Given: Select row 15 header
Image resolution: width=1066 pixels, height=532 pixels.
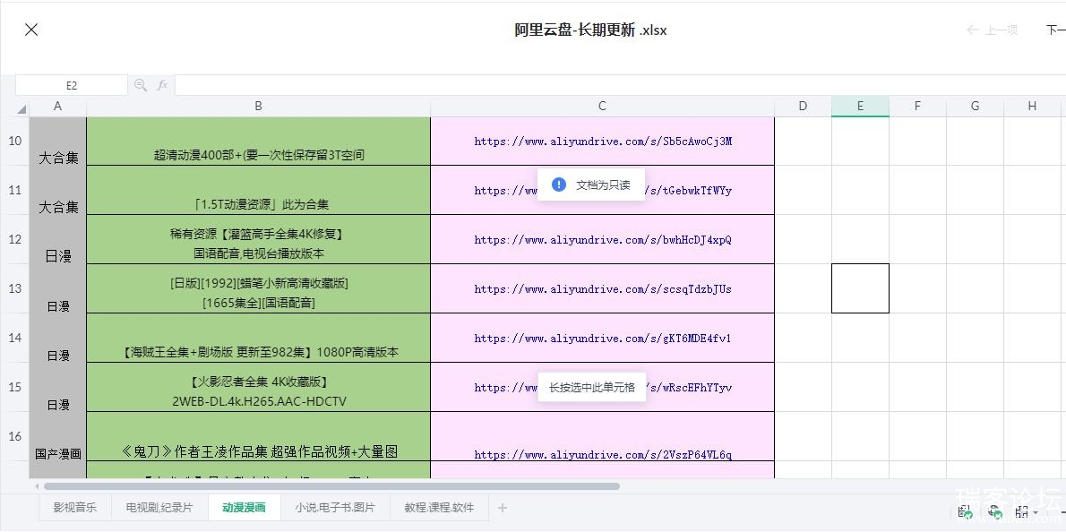Looking at the screenshot, I should pos(14,387).
